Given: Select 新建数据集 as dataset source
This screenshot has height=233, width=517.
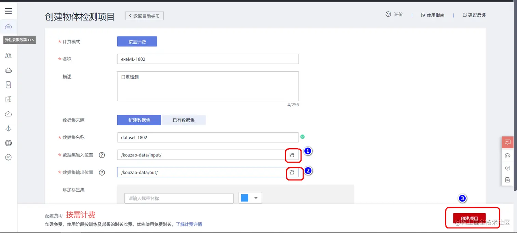Looking at the screenshot, I should 139,120.
